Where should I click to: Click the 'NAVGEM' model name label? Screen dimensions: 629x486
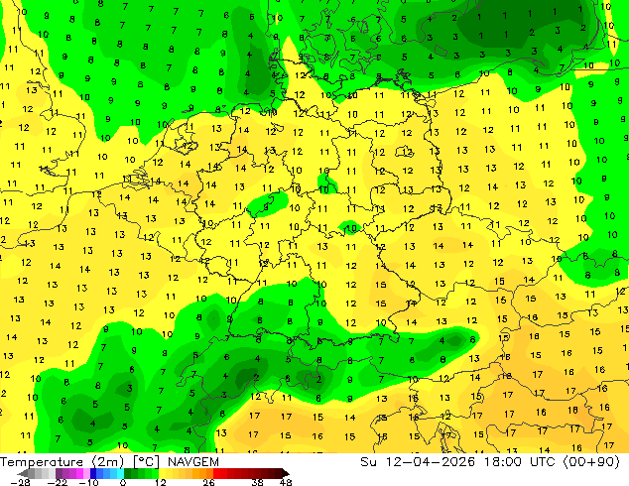[193, 462]
